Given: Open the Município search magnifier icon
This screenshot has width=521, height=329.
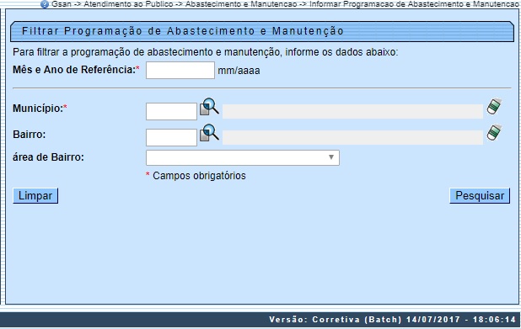Looking at the screenshot, I should [209, 107].
